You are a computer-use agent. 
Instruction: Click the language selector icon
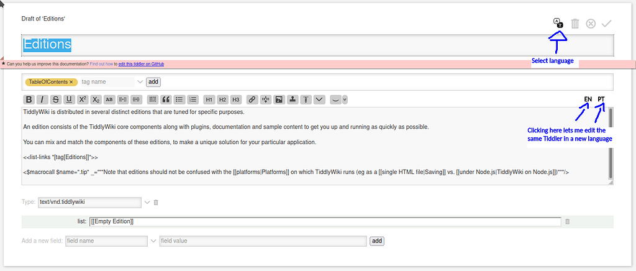click(558, 24)
